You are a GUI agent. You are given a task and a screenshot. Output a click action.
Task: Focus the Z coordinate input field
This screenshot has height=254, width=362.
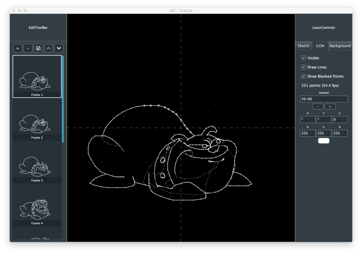click(339, 120)
